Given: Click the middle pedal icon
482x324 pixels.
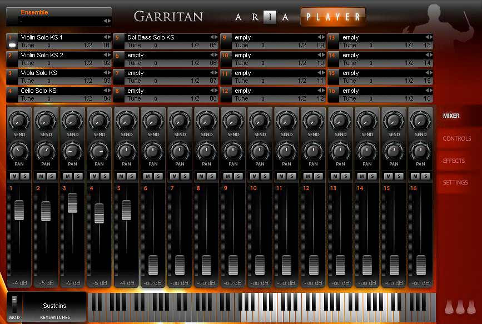Looking at the screenshot, I should click(460, 307).
